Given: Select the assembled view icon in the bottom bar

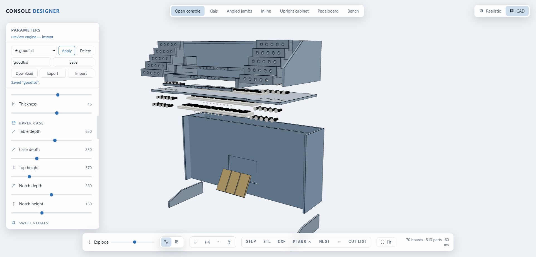Looking at the screenshot, I should pyautogui.click(x=166, y=242).
